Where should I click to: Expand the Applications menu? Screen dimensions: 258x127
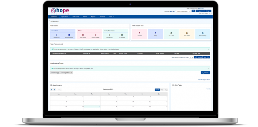pos(65,17)
